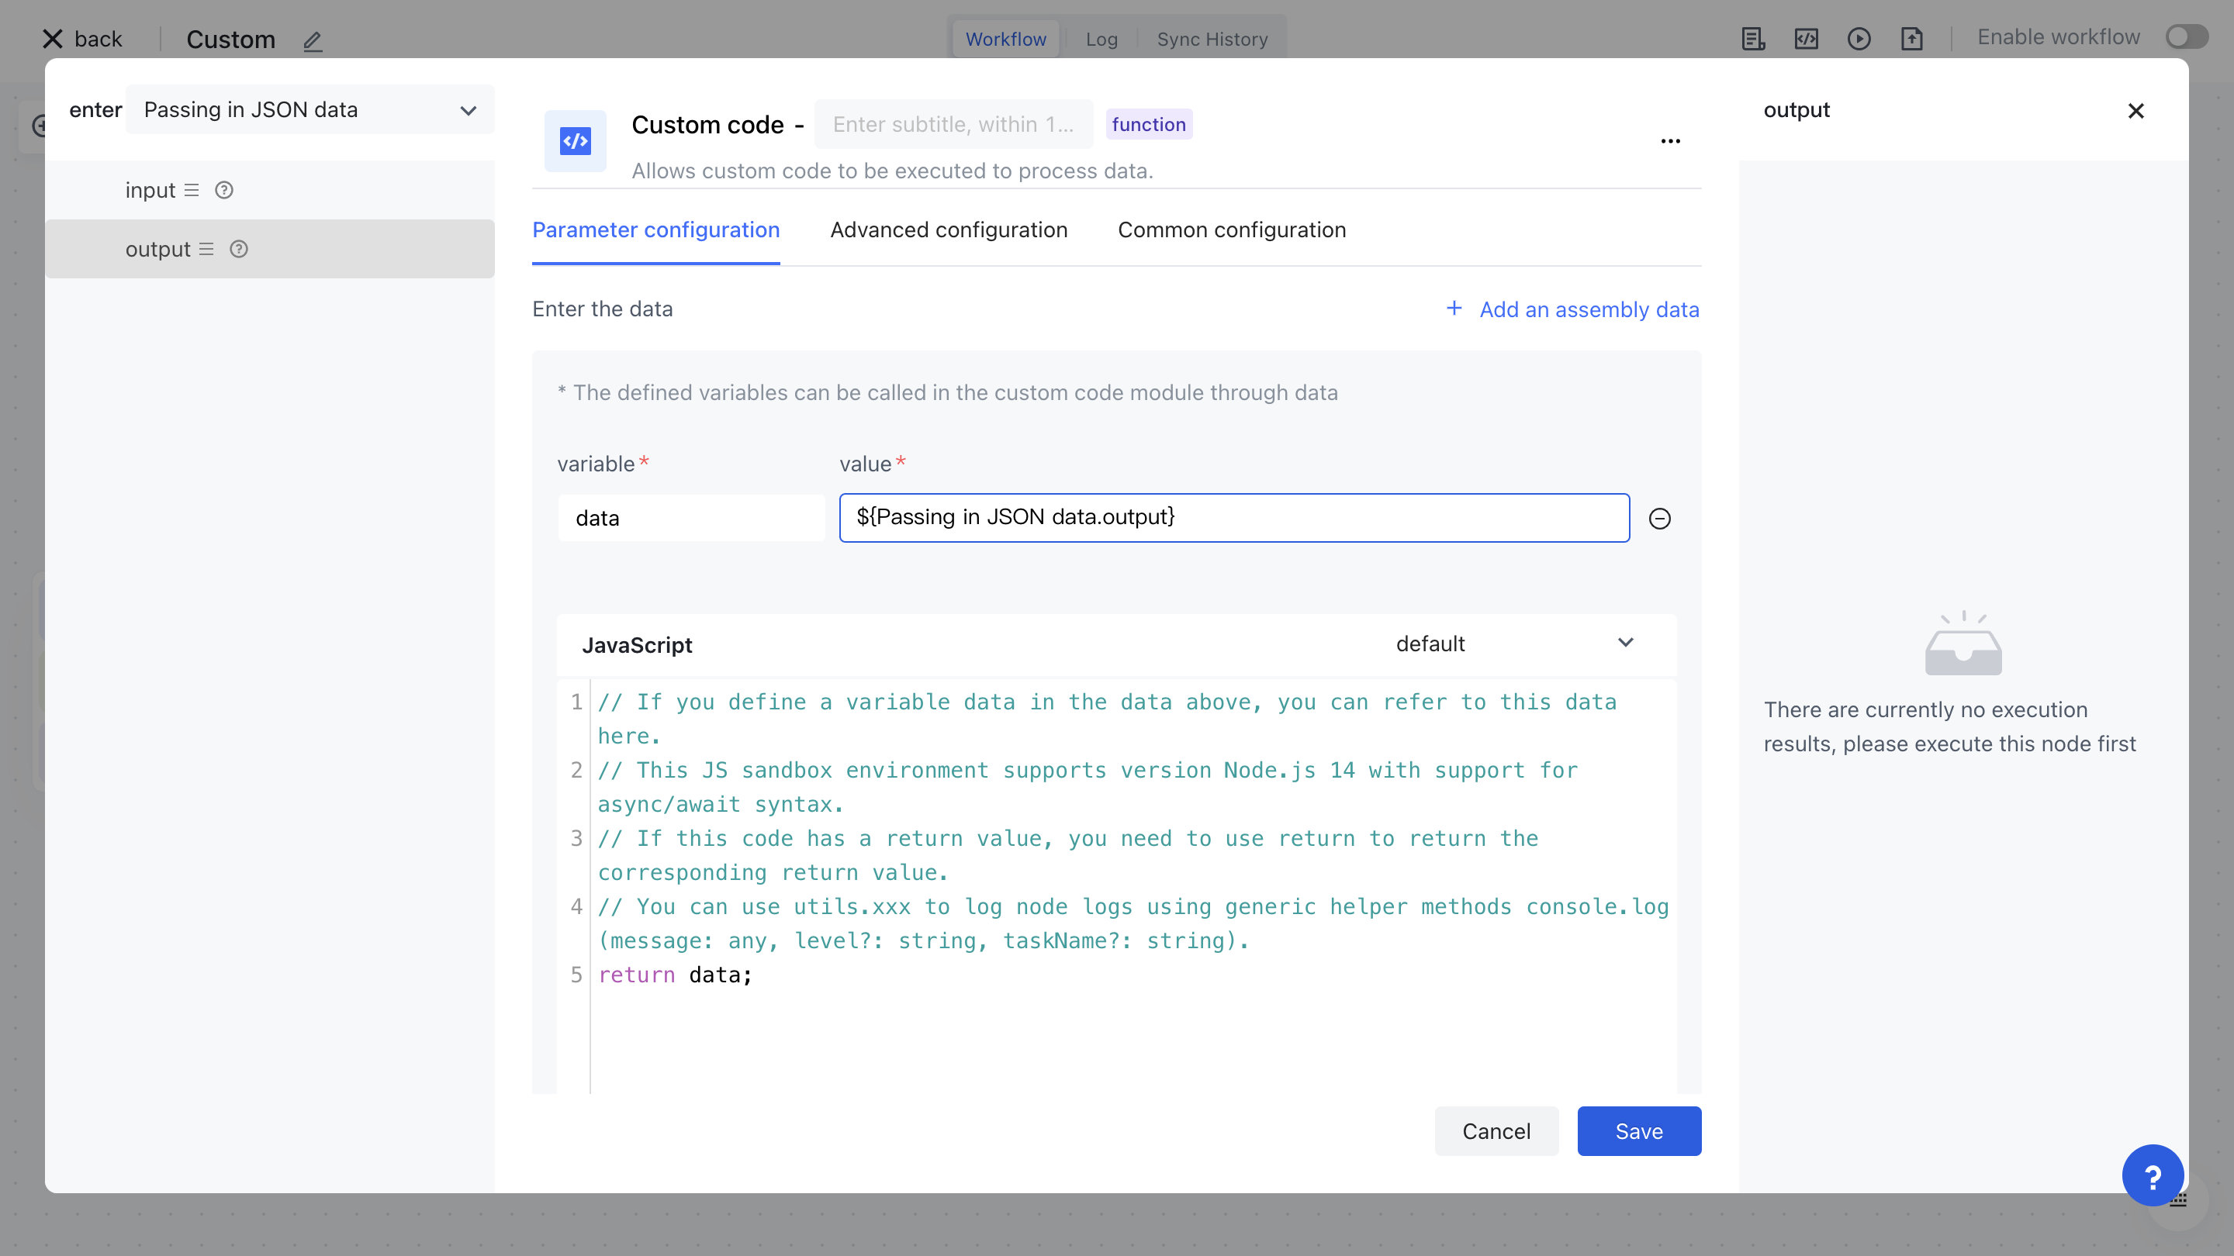Click the Save button
Viewport: 2234px width, 1256px height.
(x=1638, y=1130)
